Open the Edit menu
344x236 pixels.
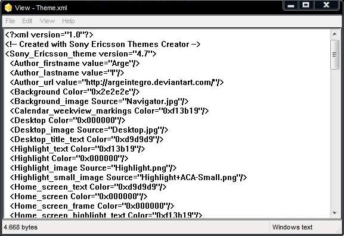[x=27, y=21]
